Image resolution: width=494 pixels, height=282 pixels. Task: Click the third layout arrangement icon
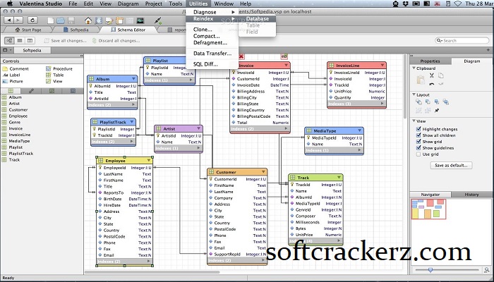(x=437, y=102)
